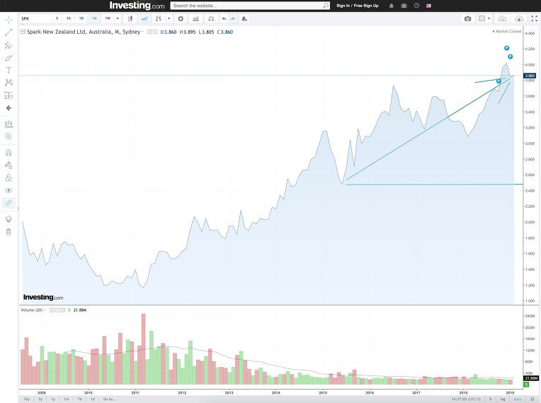Open the indicators menu
This screenshot has height=403, width=541.
[x=195, y=18]
